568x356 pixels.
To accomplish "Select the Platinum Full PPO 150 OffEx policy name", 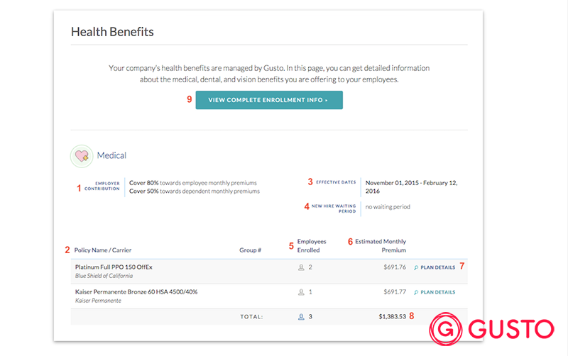I will [x=114, y=267].
